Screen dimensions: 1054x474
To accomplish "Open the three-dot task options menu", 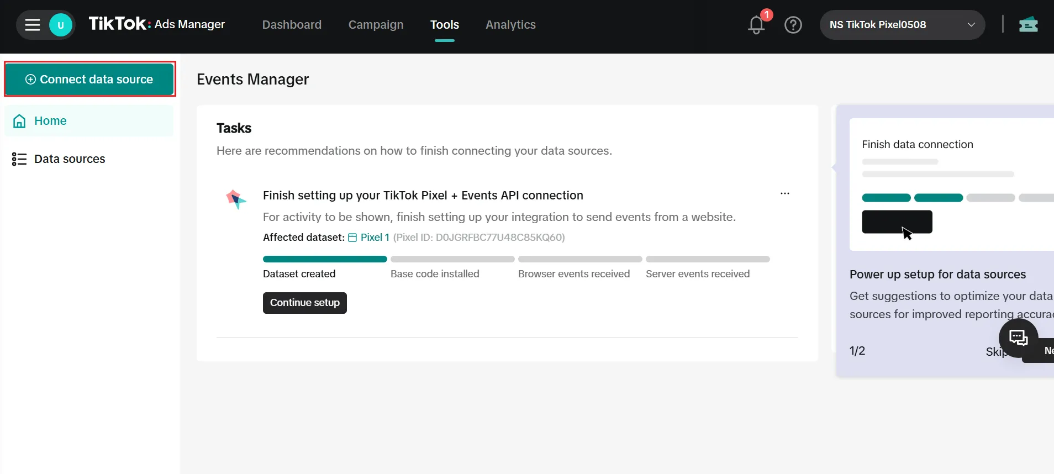I will pos(784,194).
